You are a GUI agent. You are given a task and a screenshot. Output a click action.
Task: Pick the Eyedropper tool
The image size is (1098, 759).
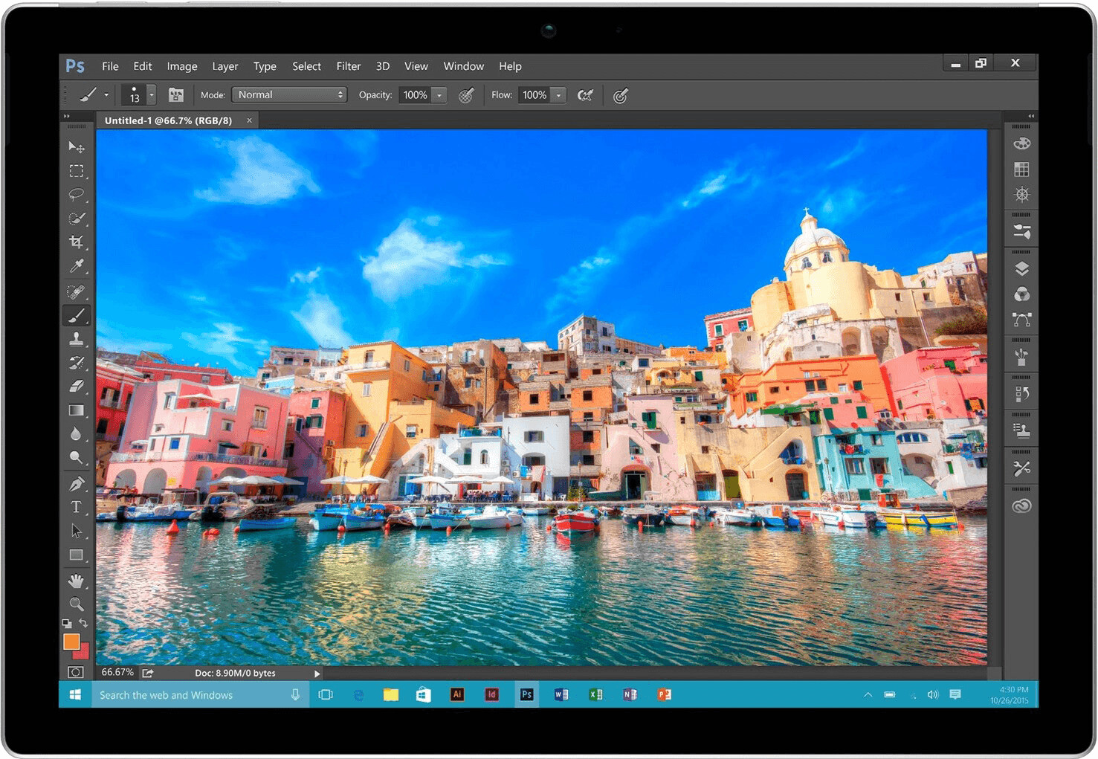coord(76,266)
